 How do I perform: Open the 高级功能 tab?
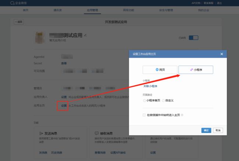(128, 10)
